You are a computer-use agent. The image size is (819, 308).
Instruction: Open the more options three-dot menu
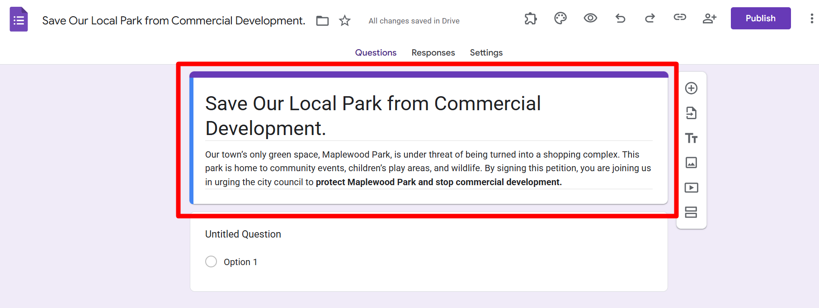pyautogui.click(x=812, y=19)
